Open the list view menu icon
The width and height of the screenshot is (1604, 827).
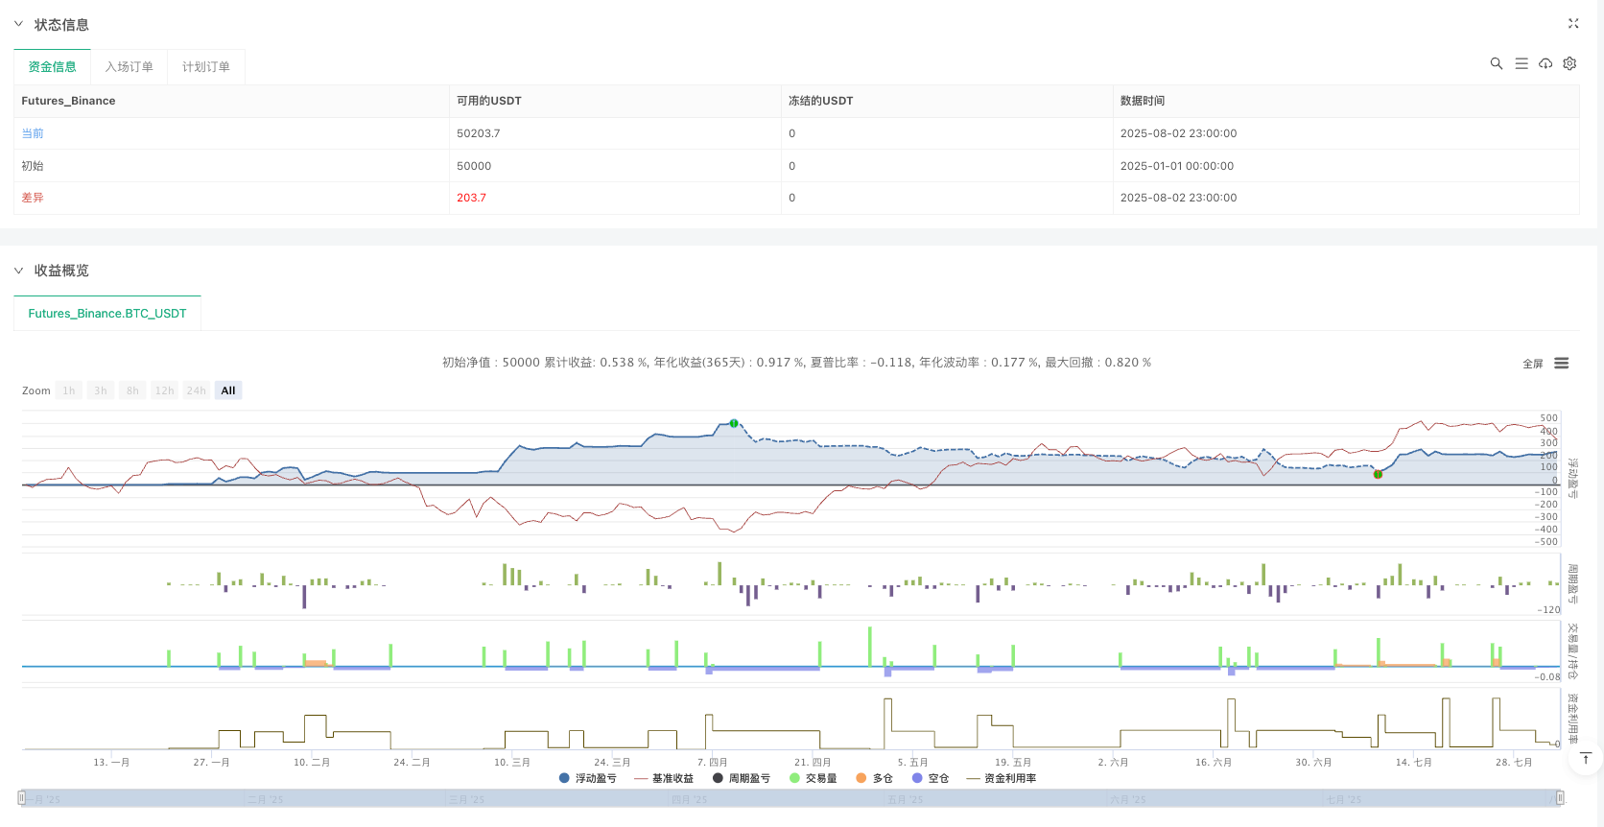[1521, 63]
